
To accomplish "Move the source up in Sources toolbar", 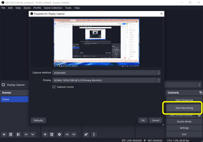I will tap(67, 135).
